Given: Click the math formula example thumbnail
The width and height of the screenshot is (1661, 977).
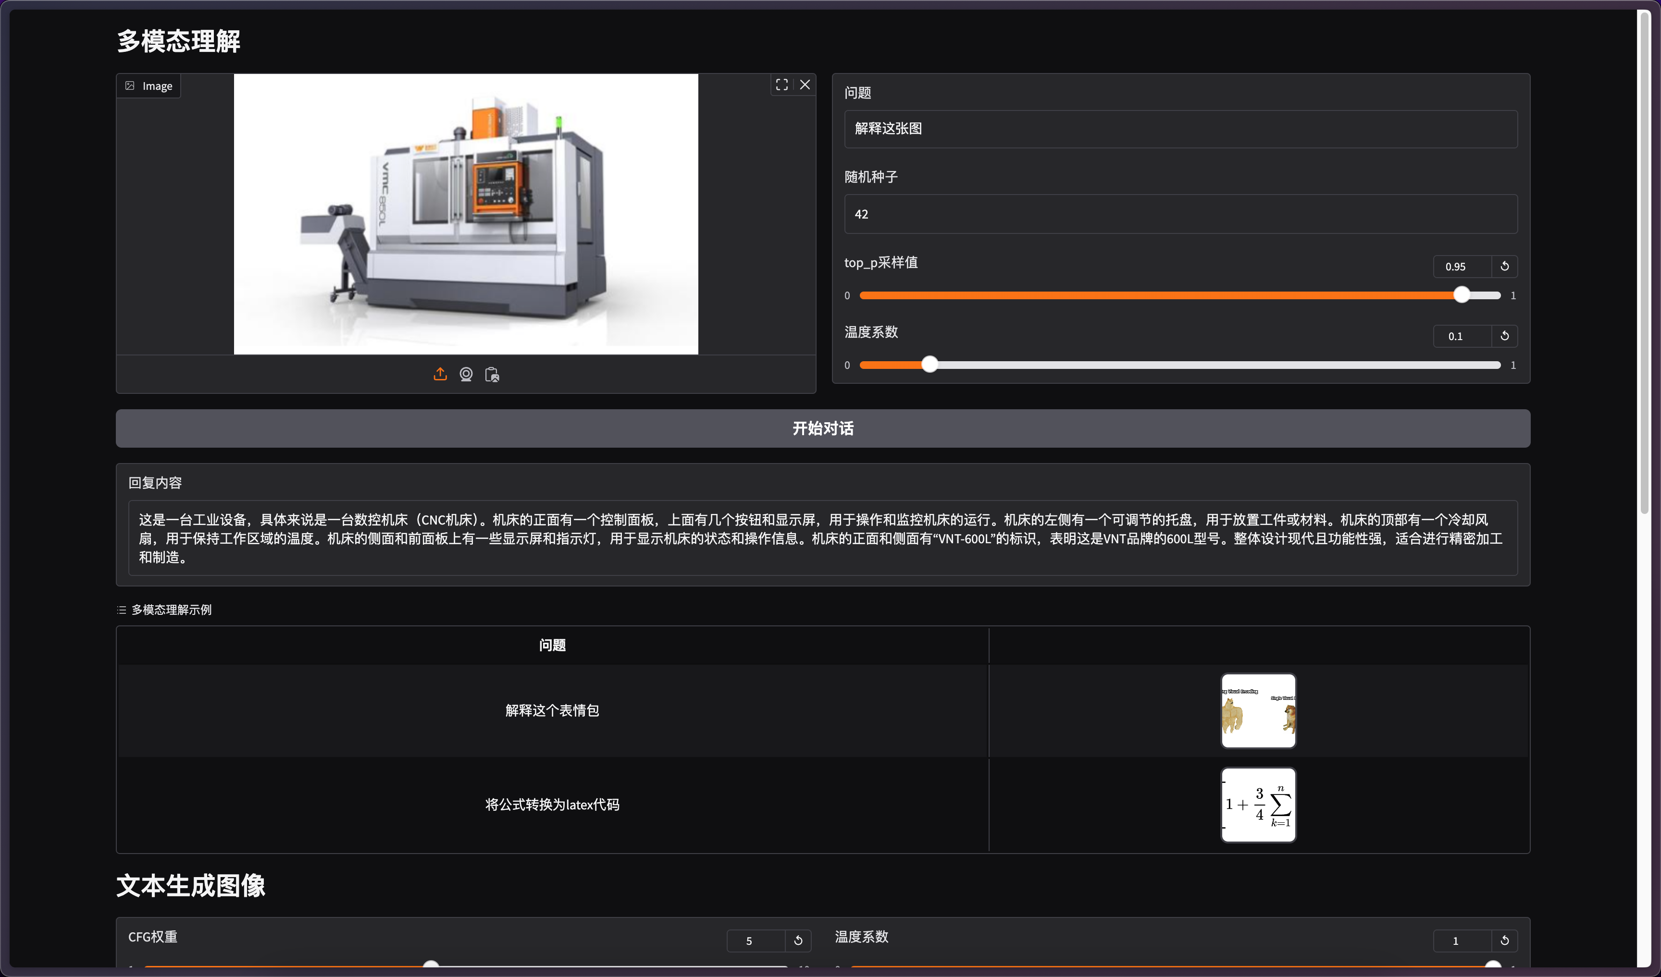Looking at the screenshot, I should coord(1258,805).
